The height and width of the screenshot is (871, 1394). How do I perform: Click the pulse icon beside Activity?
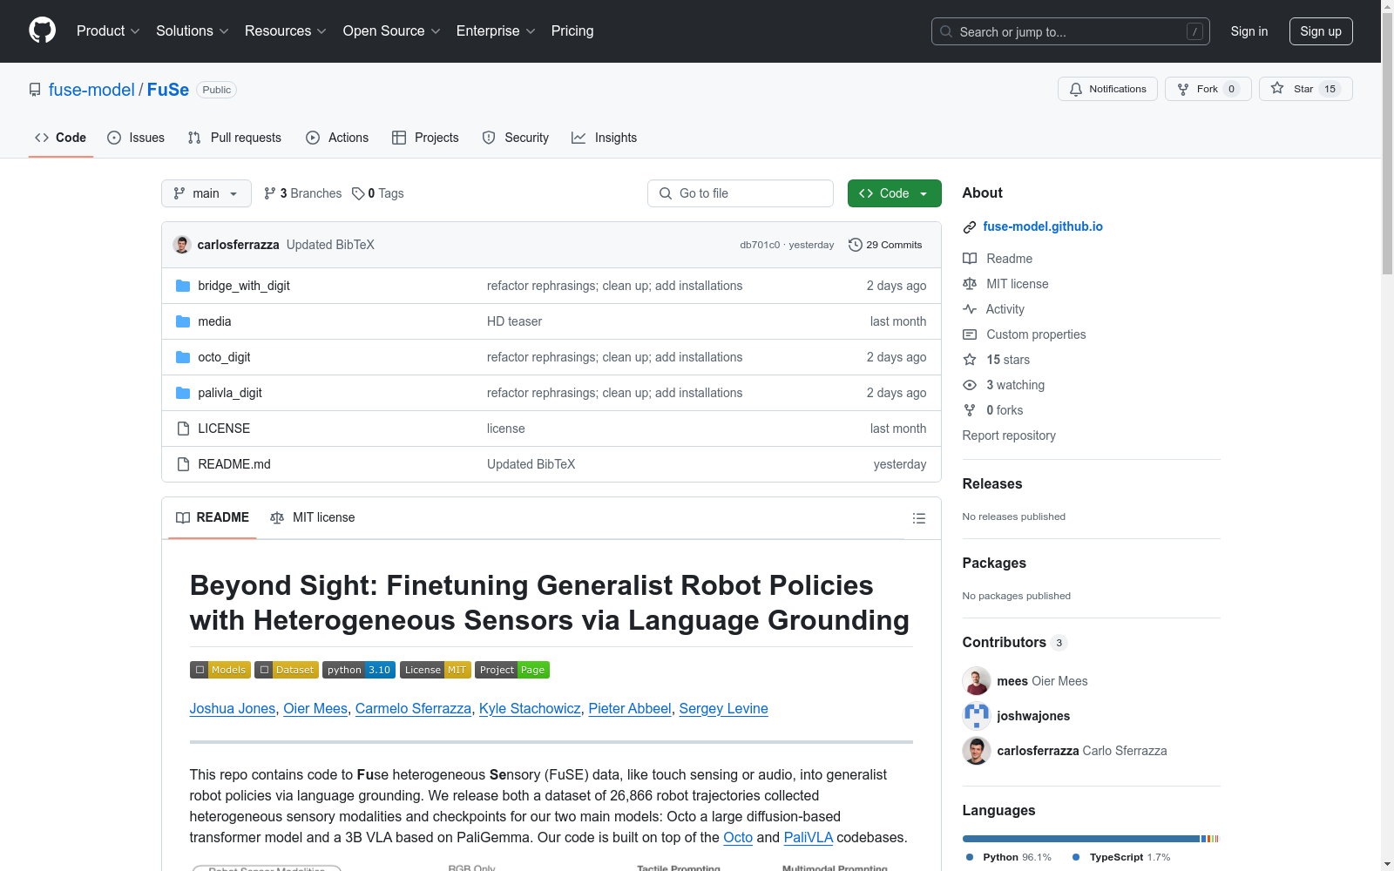pos(970,309)
